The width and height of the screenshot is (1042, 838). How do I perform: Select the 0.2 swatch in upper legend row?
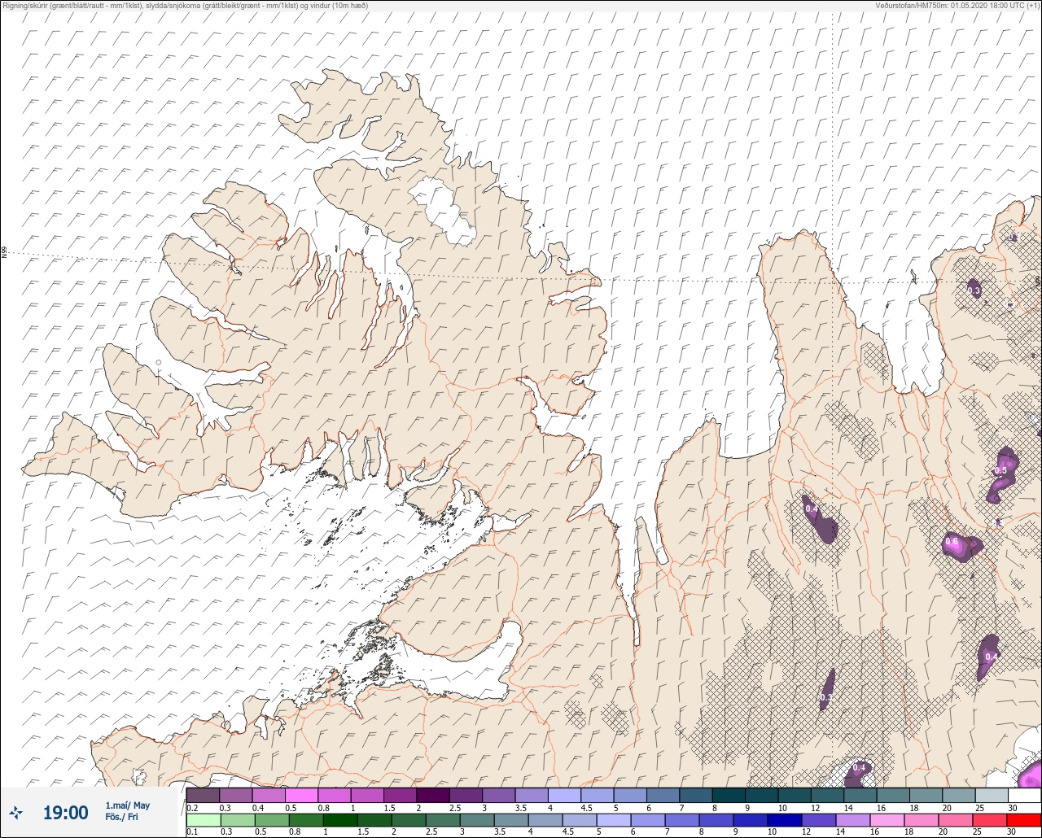pos(203,795)
